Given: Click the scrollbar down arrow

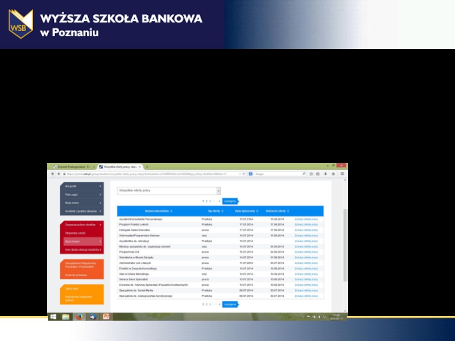Looking at the screenshot, I should point(345,311).
